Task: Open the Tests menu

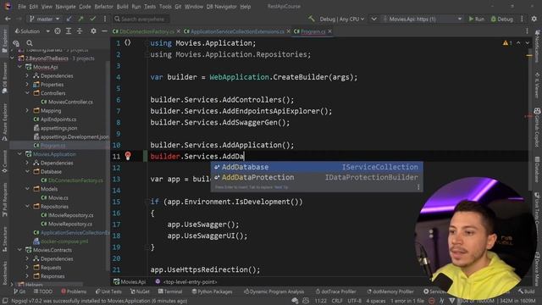Action: click(150, 6)
